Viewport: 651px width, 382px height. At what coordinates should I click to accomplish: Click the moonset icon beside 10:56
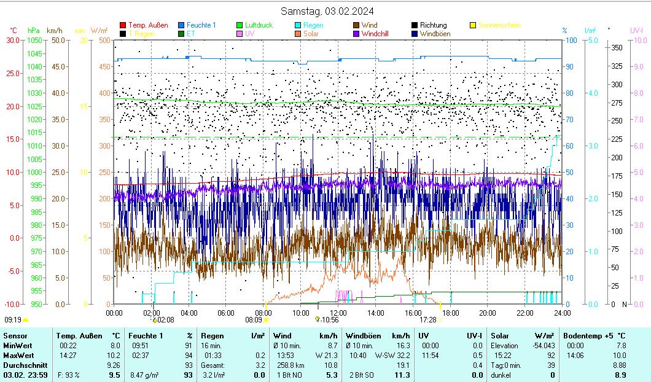[x=318, y=319]
